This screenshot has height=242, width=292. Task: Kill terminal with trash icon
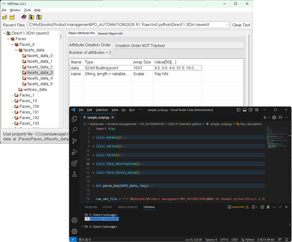pyautogui.click(x=268, y=207)
